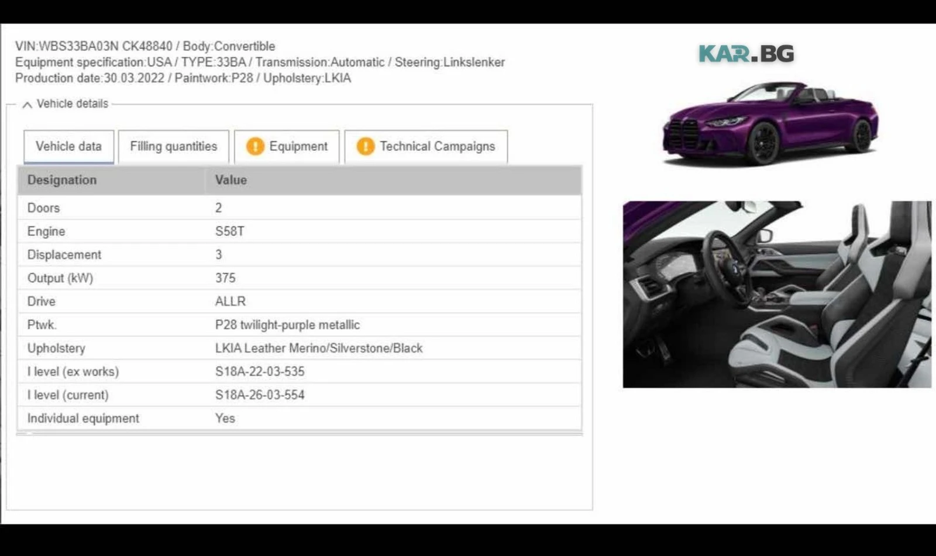Click the VIN text line

145,46
